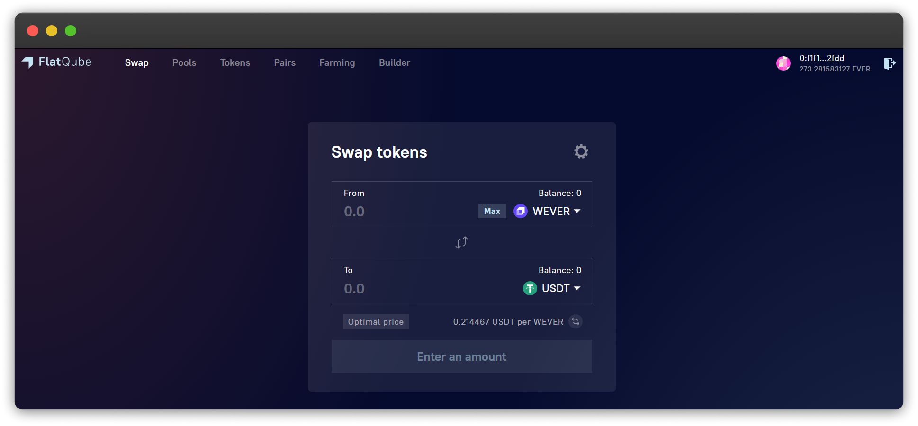This screenshot has width=918, height=426.
Task: Go to the Tokens page
Action: [x=235, y=62]
